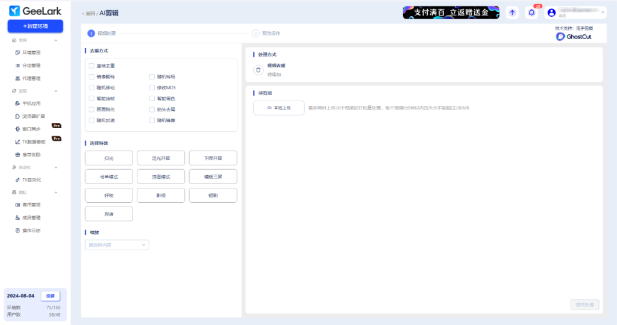Click the 支付满百 promotional banner
The image size is (617, 325).
[451, 13]
